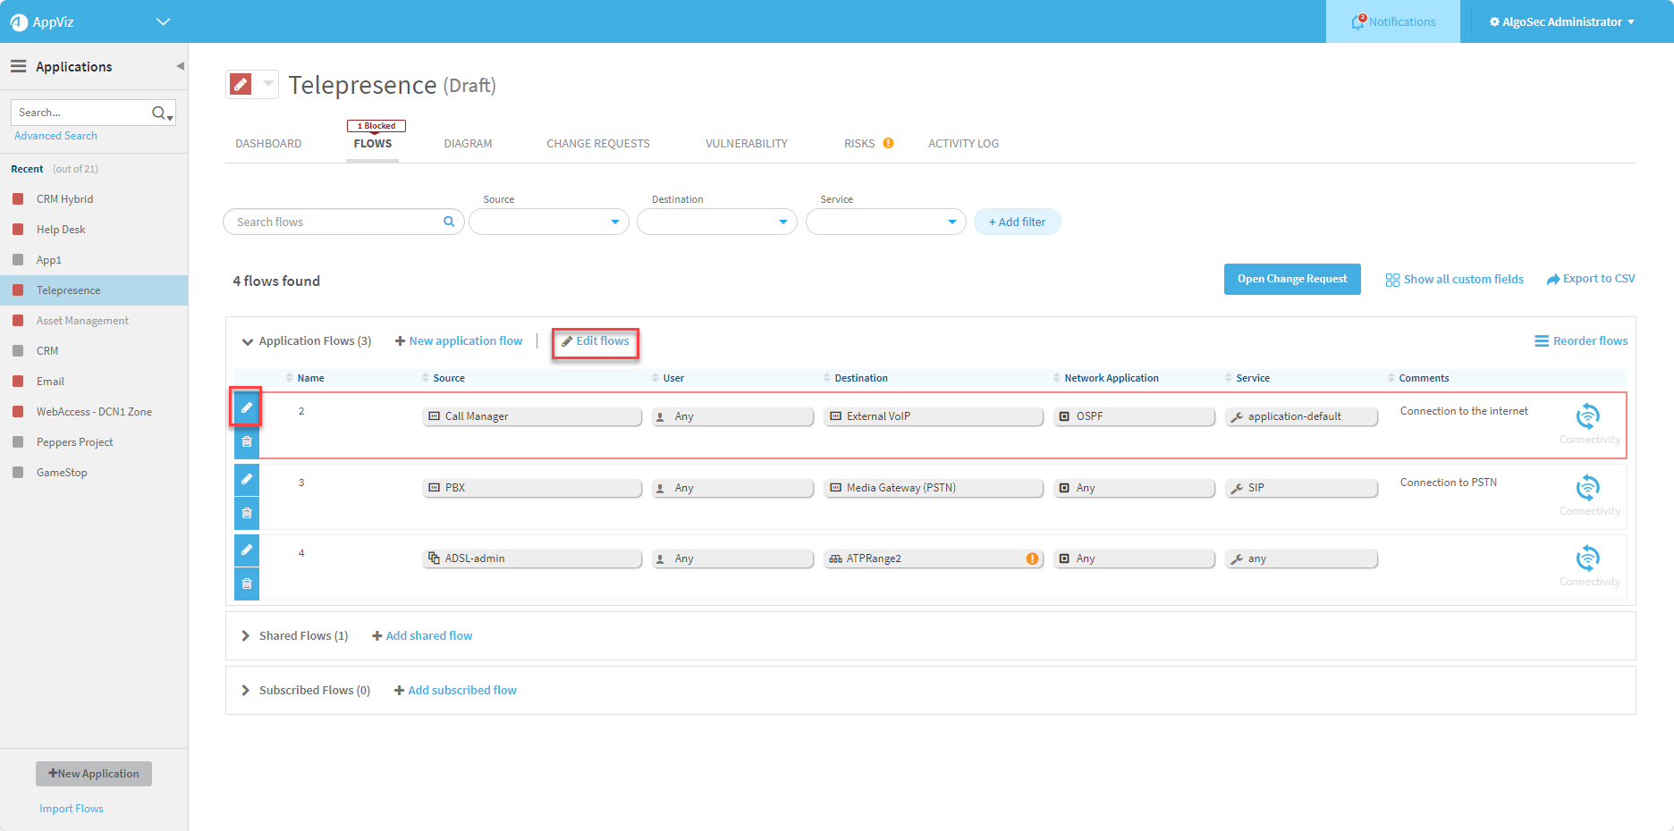Viewport: 1674px width, 831px height.
Task: Collapse the Applications sidebar with the arrow
Action: pos(180,66)
